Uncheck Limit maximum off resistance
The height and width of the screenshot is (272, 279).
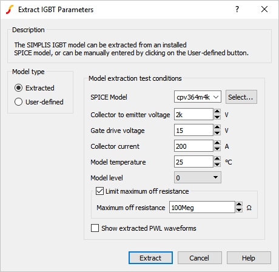pyautogui.click(x=99, y=191)
